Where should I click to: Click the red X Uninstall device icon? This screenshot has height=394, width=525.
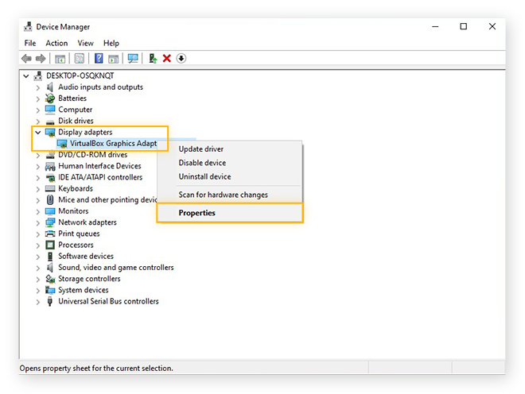click(167, 59)
